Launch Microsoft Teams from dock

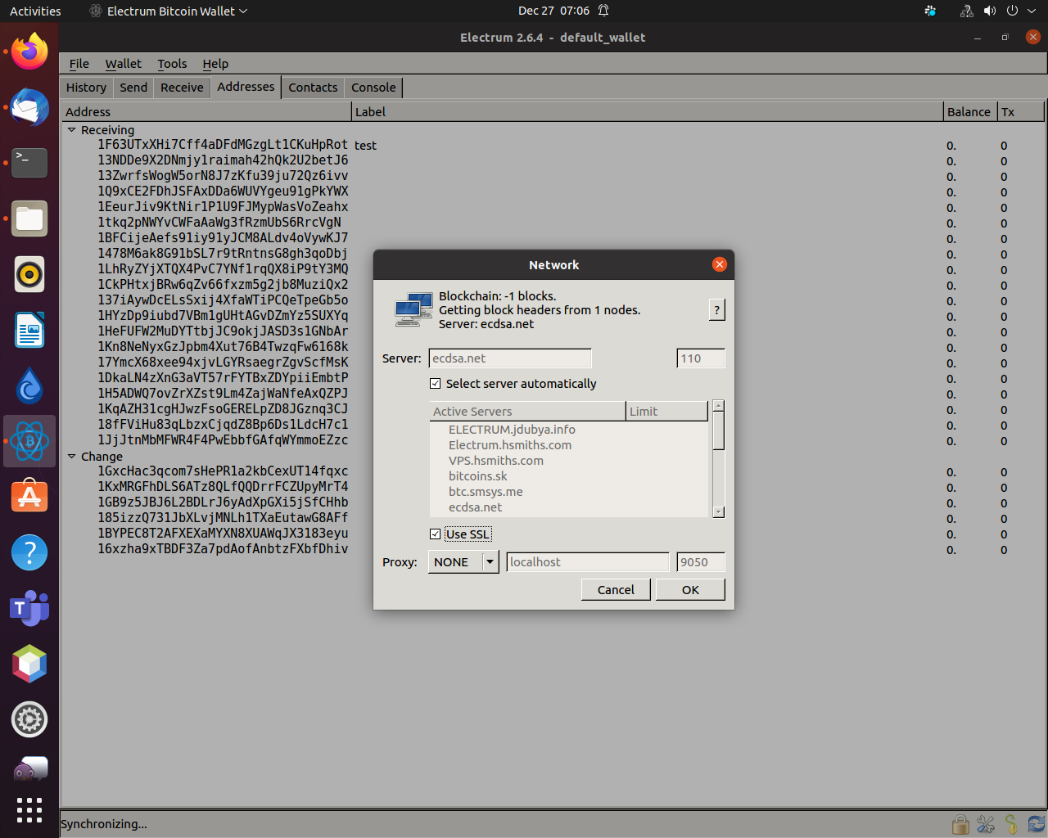[29, 608]
